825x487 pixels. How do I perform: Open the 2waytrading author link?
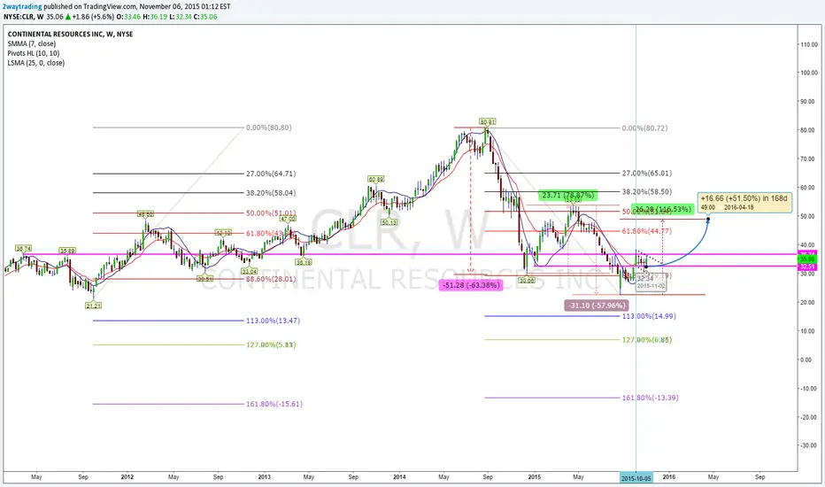pyautogui.click(x=22, y=7)
